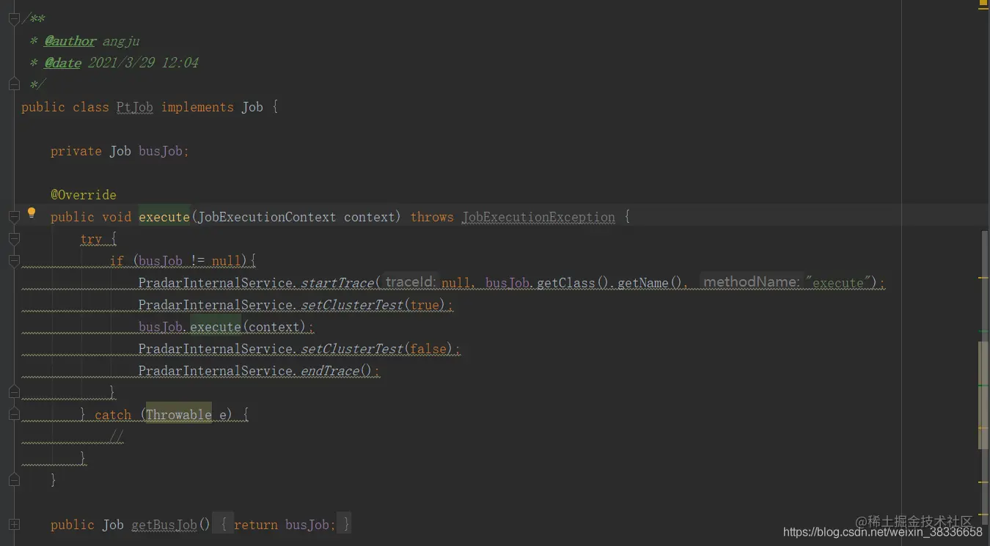Click the getBusJob method name
The image size is (990, 546).
pos(164,525)
